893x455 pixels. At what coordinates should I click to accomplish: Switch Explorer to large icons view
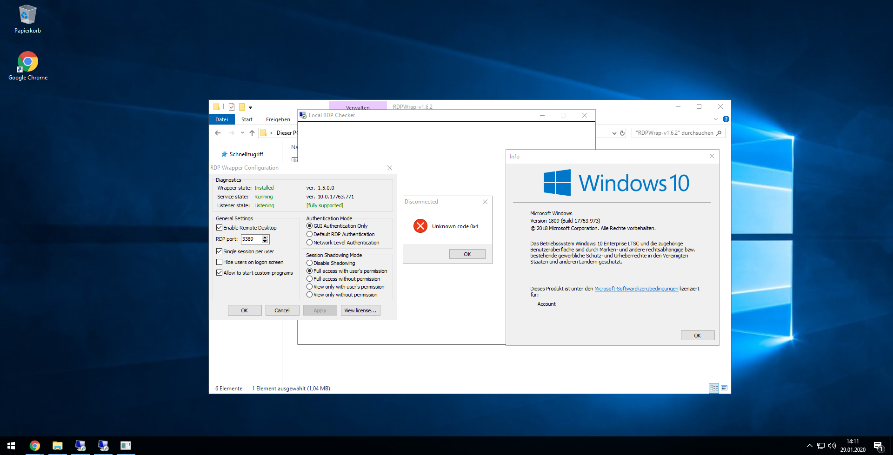724,388
